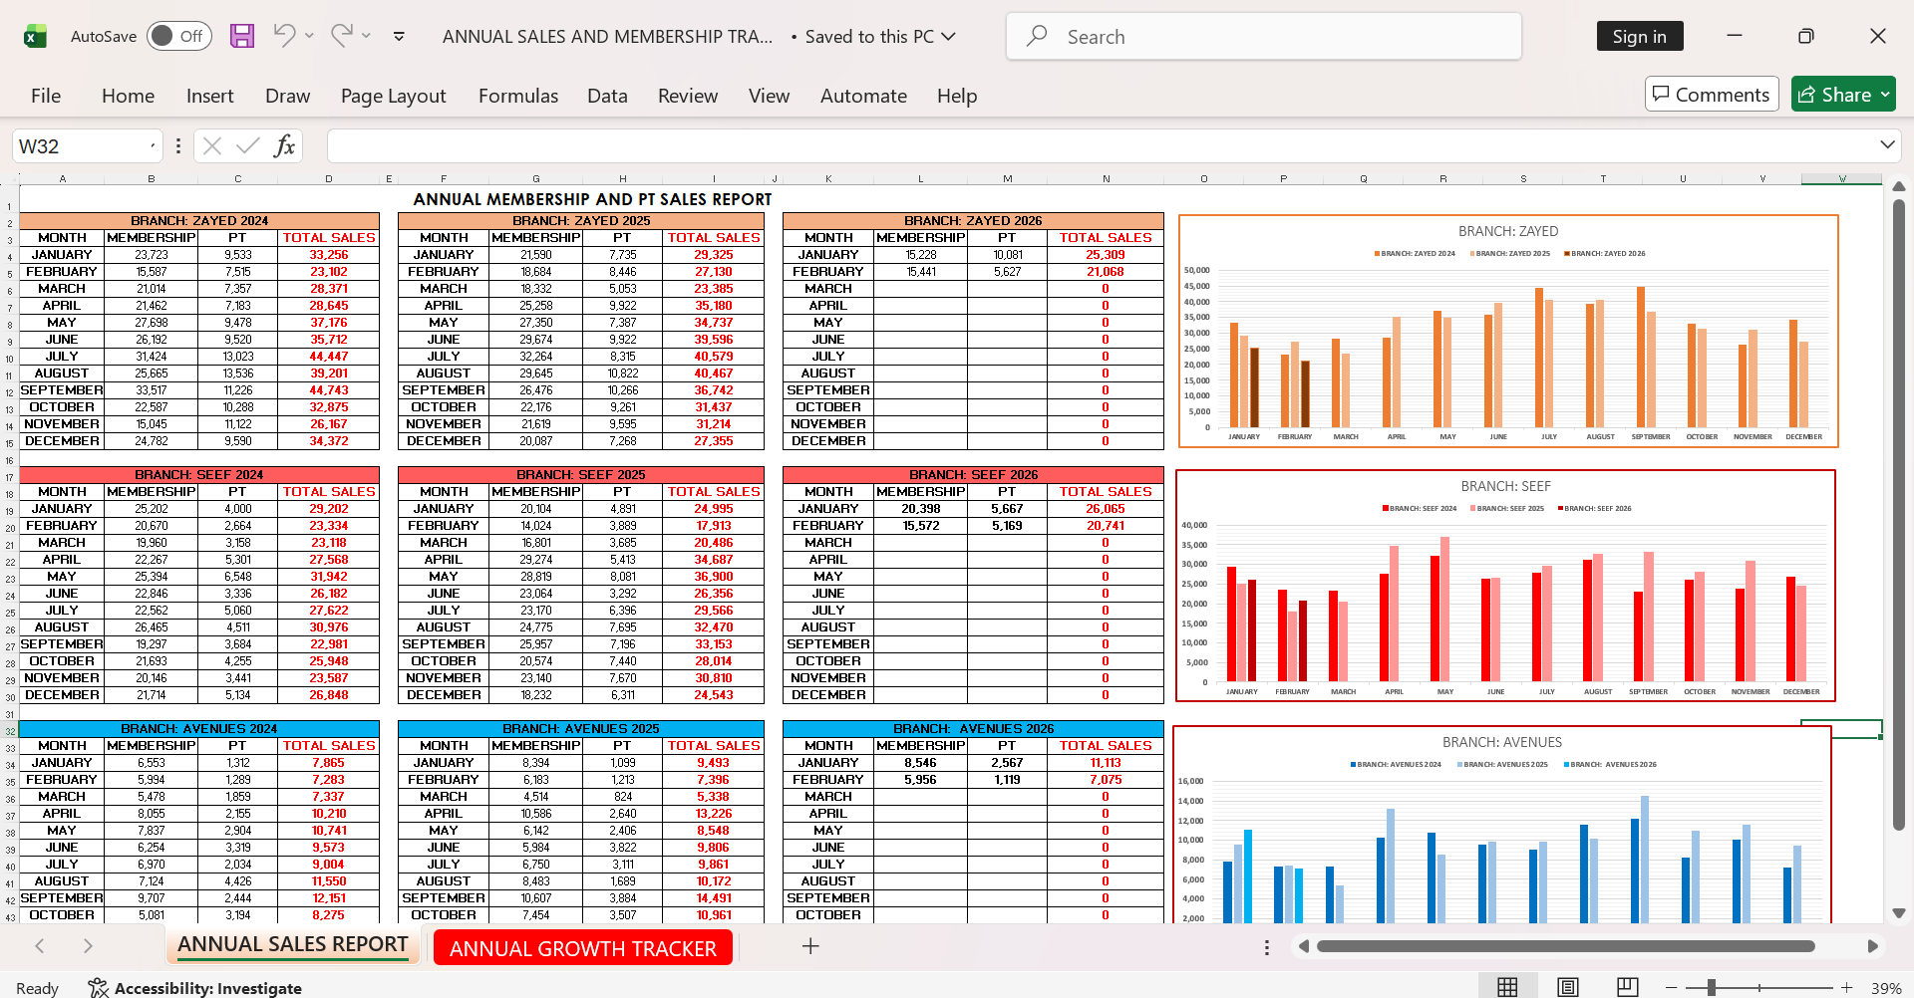Open the Comments pane button
Screen dimensions: 1914x998
point(1712,95)
